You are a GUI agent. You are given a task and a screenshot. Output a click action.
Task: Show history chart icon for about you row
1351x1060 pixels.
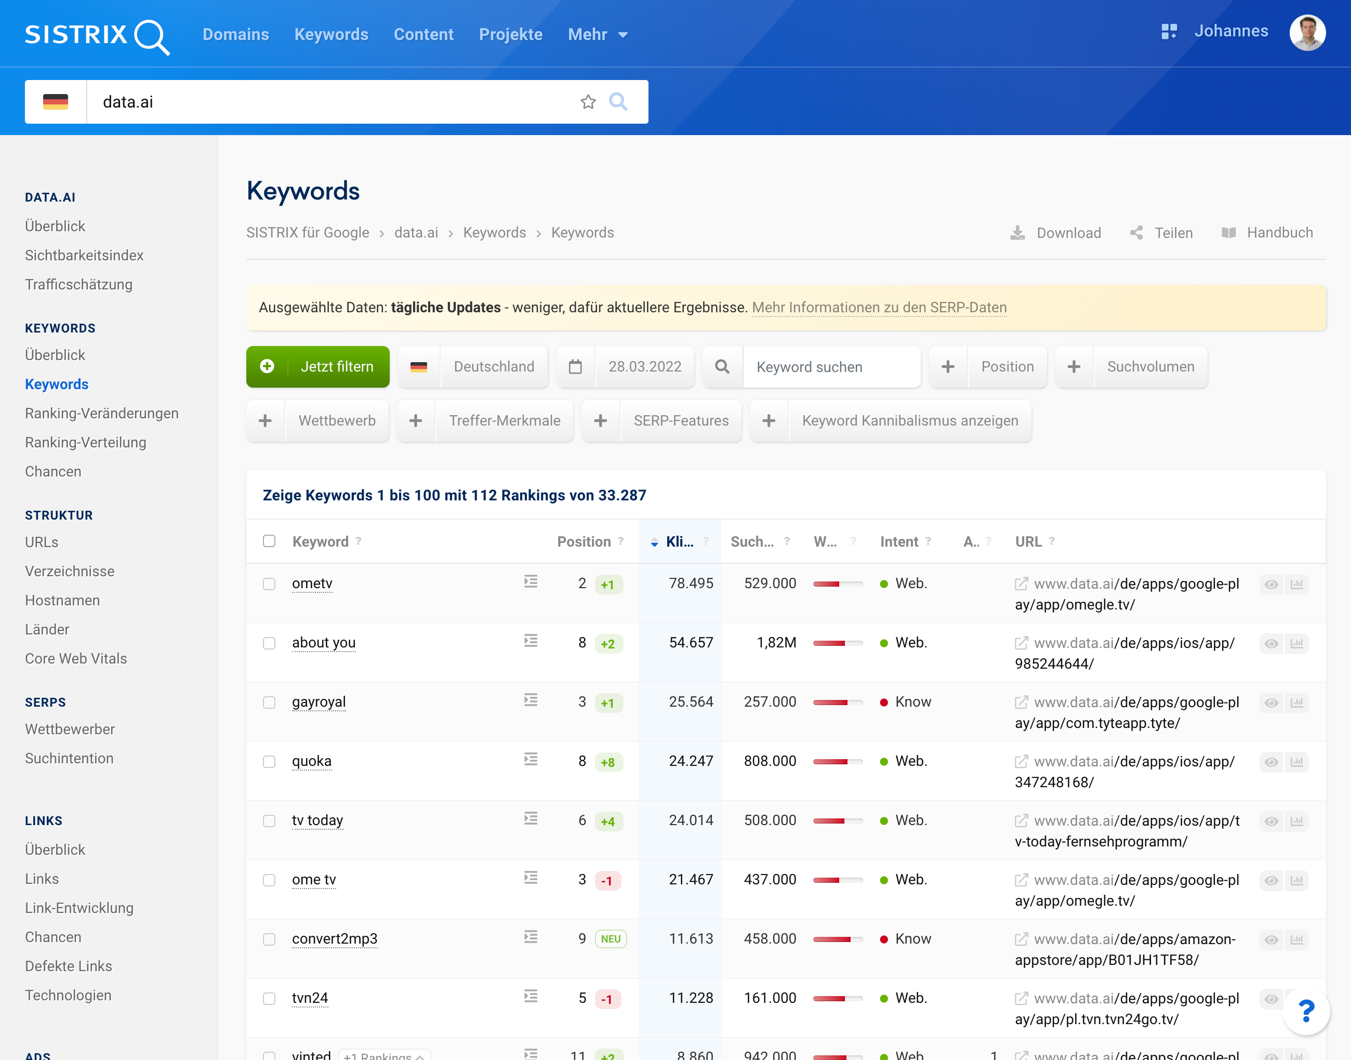[1297, 644]
